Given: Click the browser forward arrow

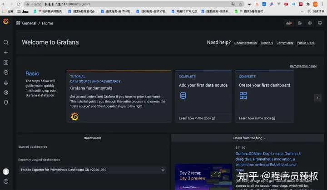Looking at the screenshot, I should click(11, 4).
